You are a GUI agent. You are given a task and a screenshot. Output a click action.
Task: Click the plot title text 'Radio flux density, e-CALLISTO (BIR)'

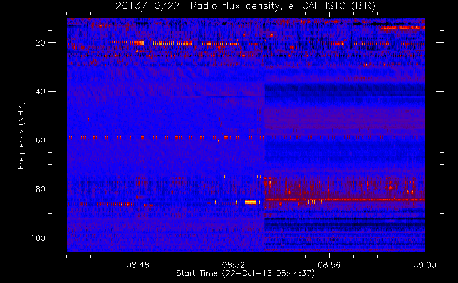pos(282,6)
